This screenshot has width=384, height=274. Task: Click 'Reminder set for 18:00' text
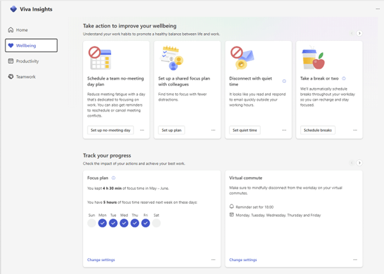(254, 207)
